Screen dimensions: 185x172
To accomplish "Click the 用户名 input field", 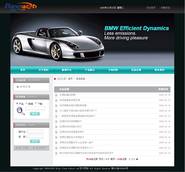I will pyautogui.click(x=35, y=132).
